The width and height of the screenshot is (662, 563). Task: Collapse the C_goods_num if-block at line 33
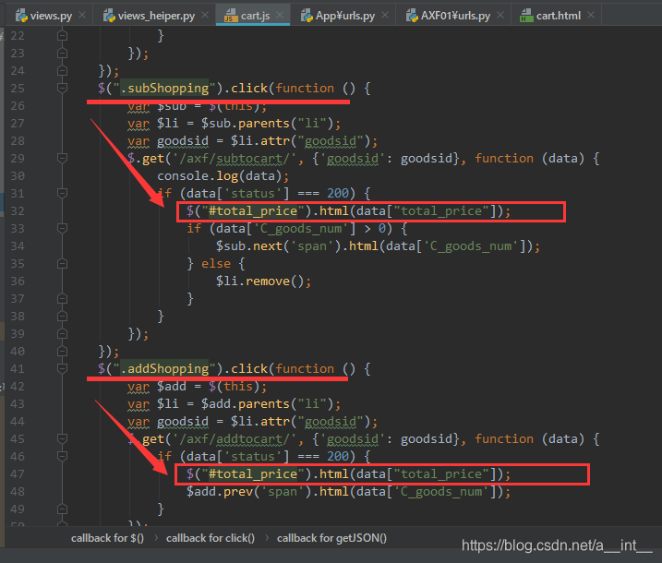point(62,228)
